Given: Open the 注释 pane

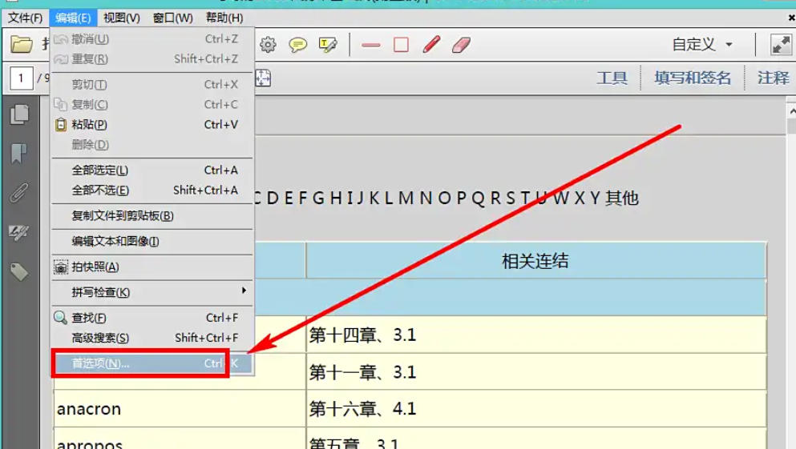Looking at the screenshot, I should point(773,78).
